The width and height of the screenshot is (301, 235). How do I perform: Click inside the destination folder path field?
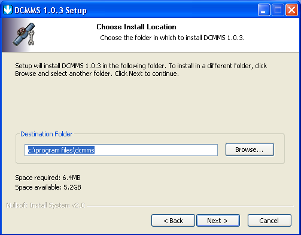[121, 150]
